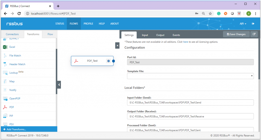Close the settings panel with X
The width and height of the screenshot is (261, 140).
[117, 45]
